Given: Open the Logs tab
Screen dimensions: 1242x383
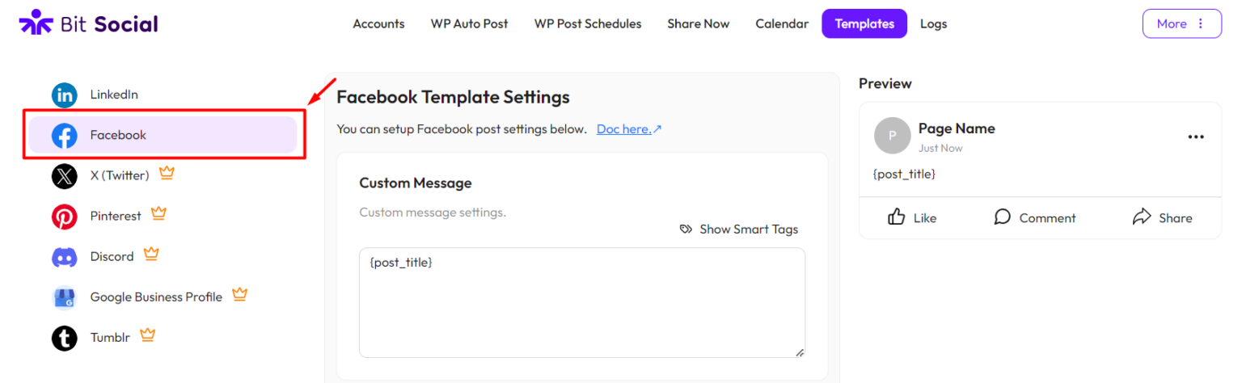Looking at the screenshot, I should click(x=933, y=23).
